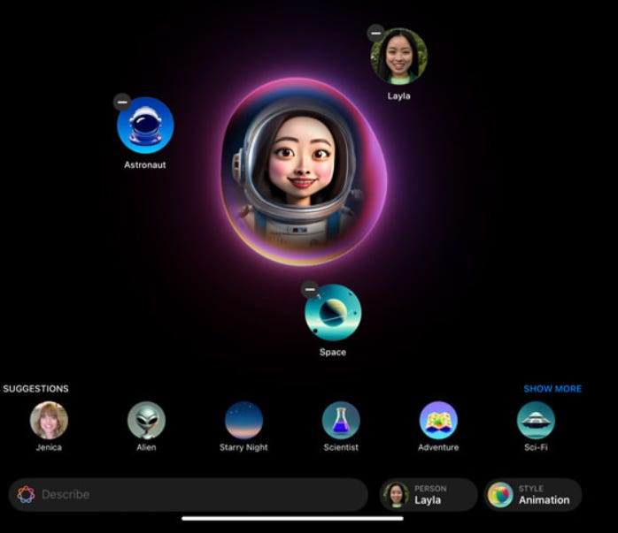Remove the Layla person using its minus button
Image resolution: width=618 pixels, height=533 pixels.
tap(375, 34)
